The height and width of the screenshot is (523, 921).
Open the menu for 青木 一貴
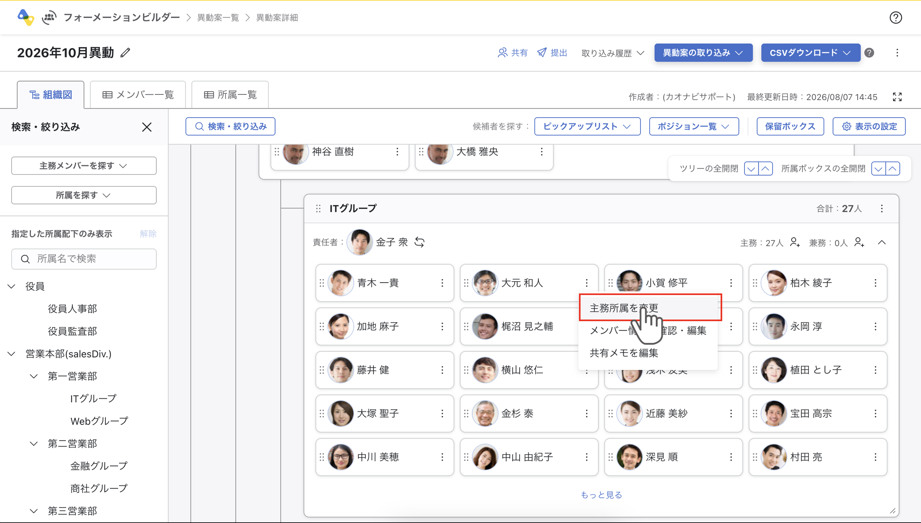tap(442, 283)
